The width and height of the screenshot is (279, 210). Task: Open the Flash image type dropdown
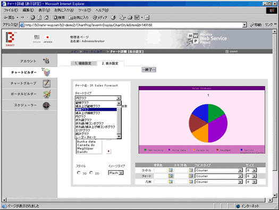coord(116,173)
